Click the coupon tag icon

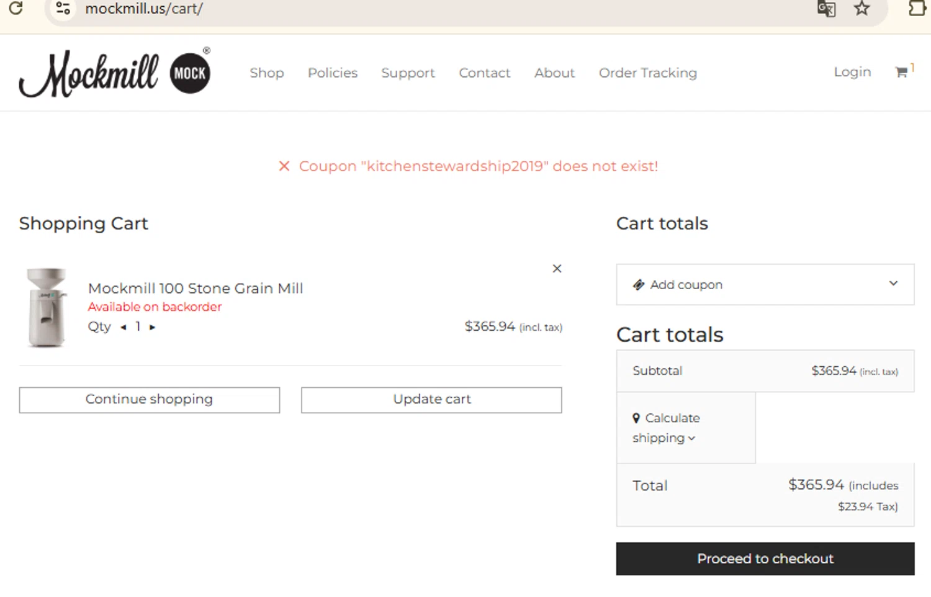tap(639, 285)
